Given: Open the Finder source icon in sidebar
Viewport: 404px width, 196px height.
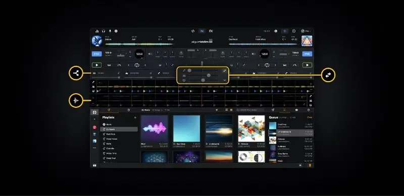Looking at the screenshot, I should point(94,141).
